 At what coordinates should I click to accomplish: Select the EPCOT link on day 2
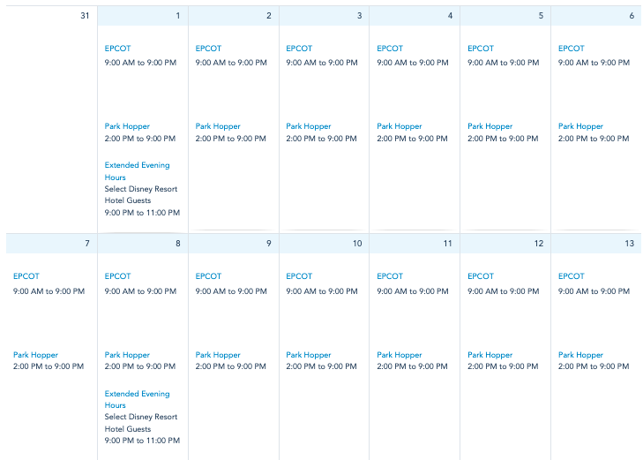click(x=208, y=49)
